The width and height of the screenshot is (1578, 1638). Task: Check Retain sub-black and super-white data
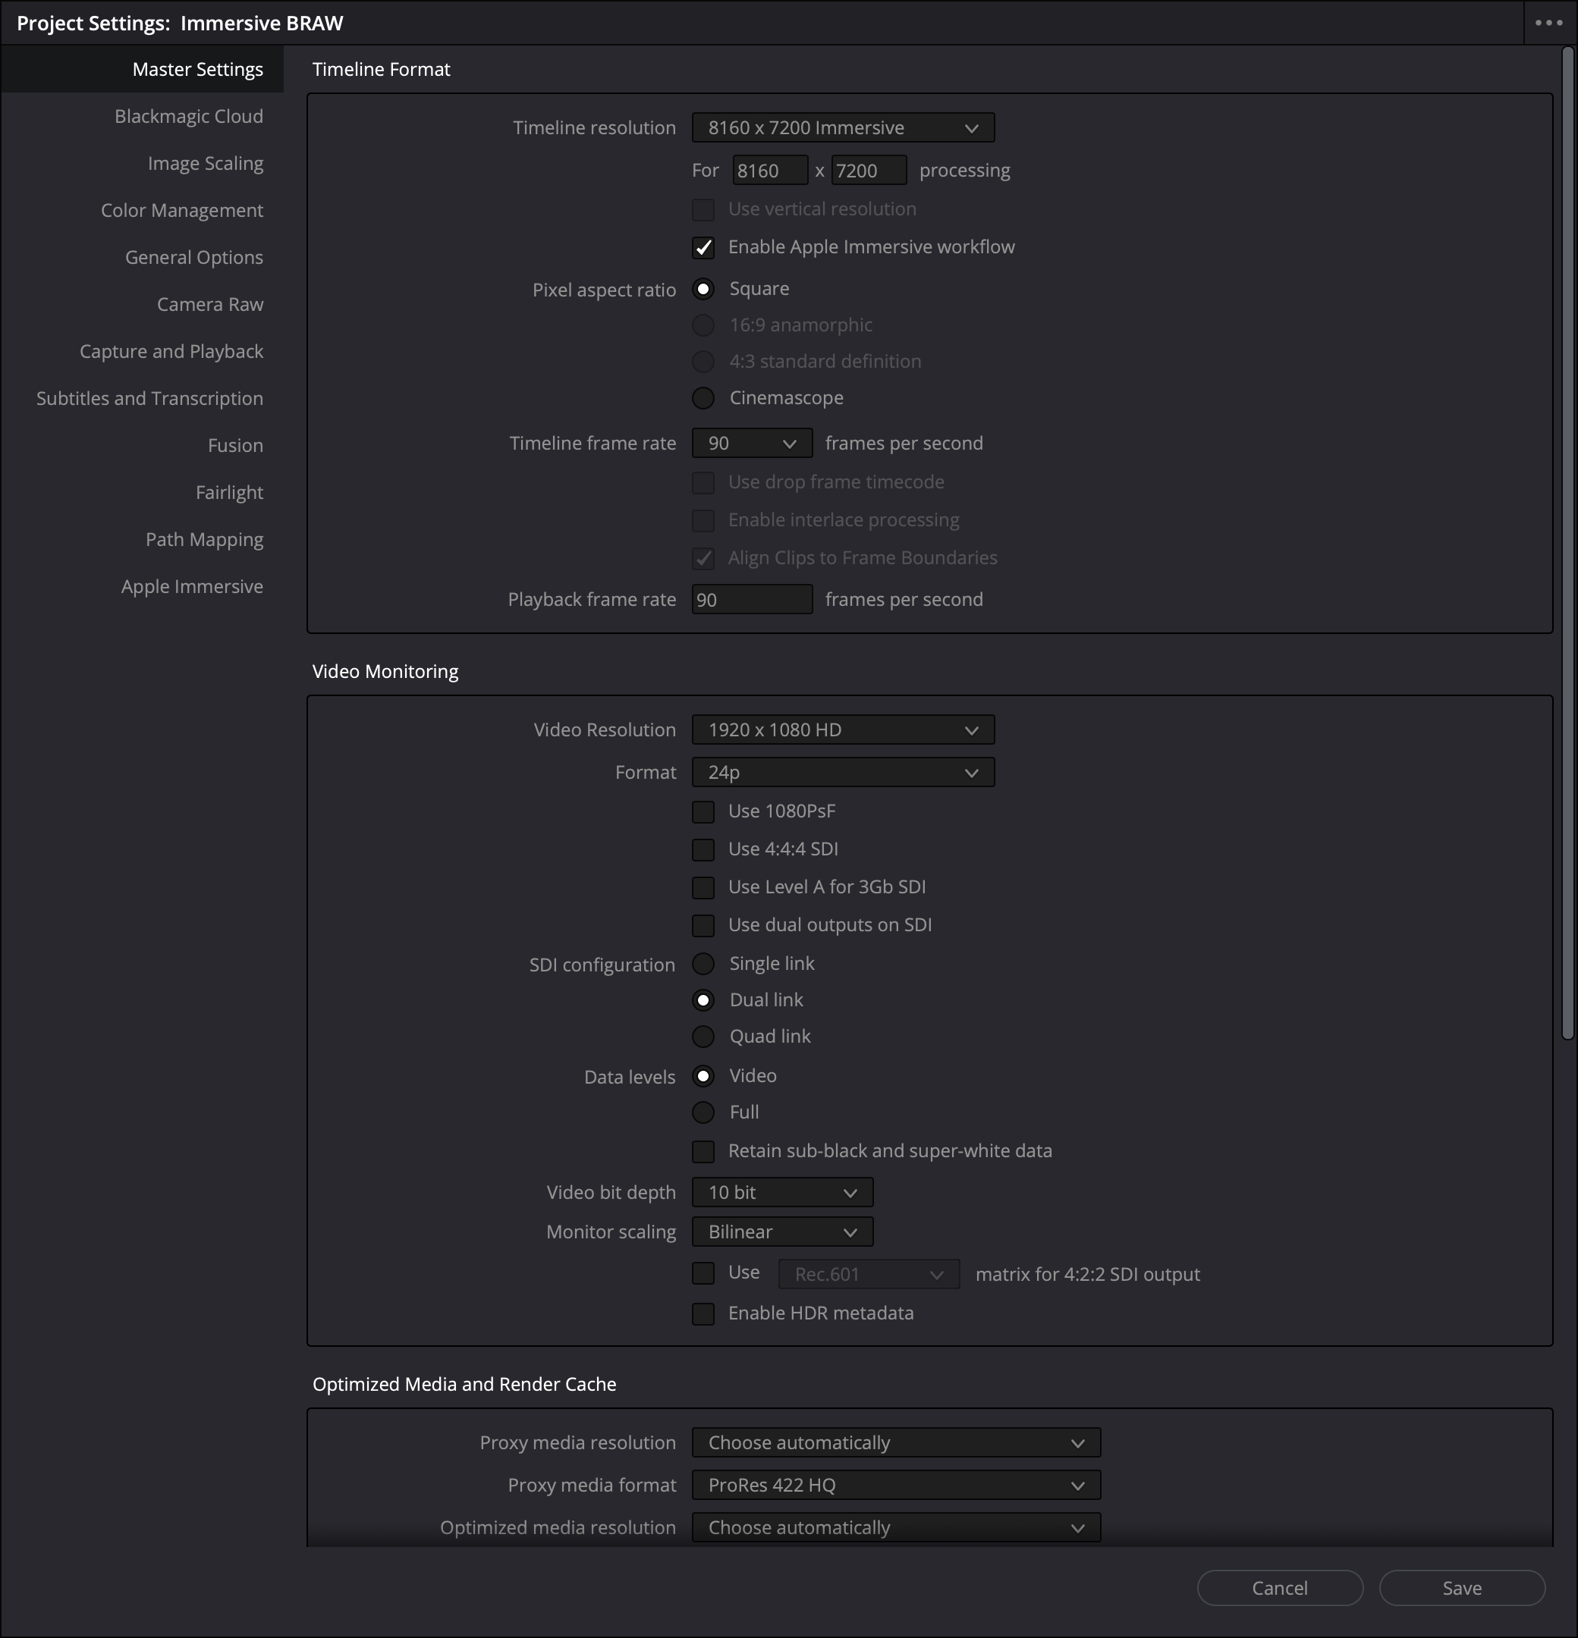click(703, 1152)
